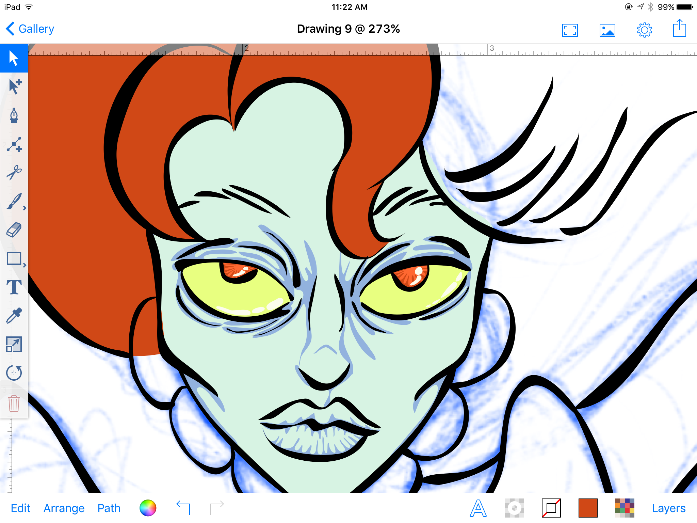This screenshot has width=697, height=523.
Task: Select the Pen tool
Action: coord(14,115)
